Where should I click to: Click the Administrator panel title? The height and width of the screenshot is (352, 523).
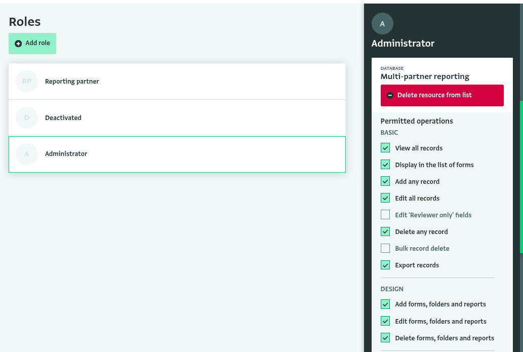pyautogui.click(x=403, y=44)
